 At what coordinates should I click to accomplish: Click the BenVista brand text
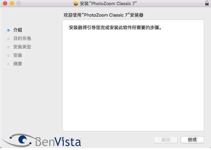[58, 142]
